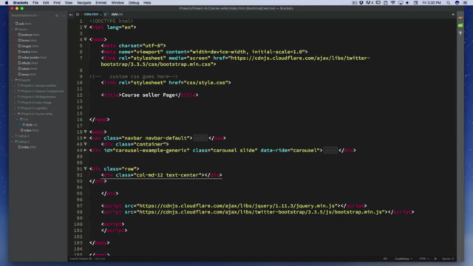Image resolution: width=473 pixels, height=266 pixels.
Task: Open the Notification Center icon
Action: tap(465, 3)
